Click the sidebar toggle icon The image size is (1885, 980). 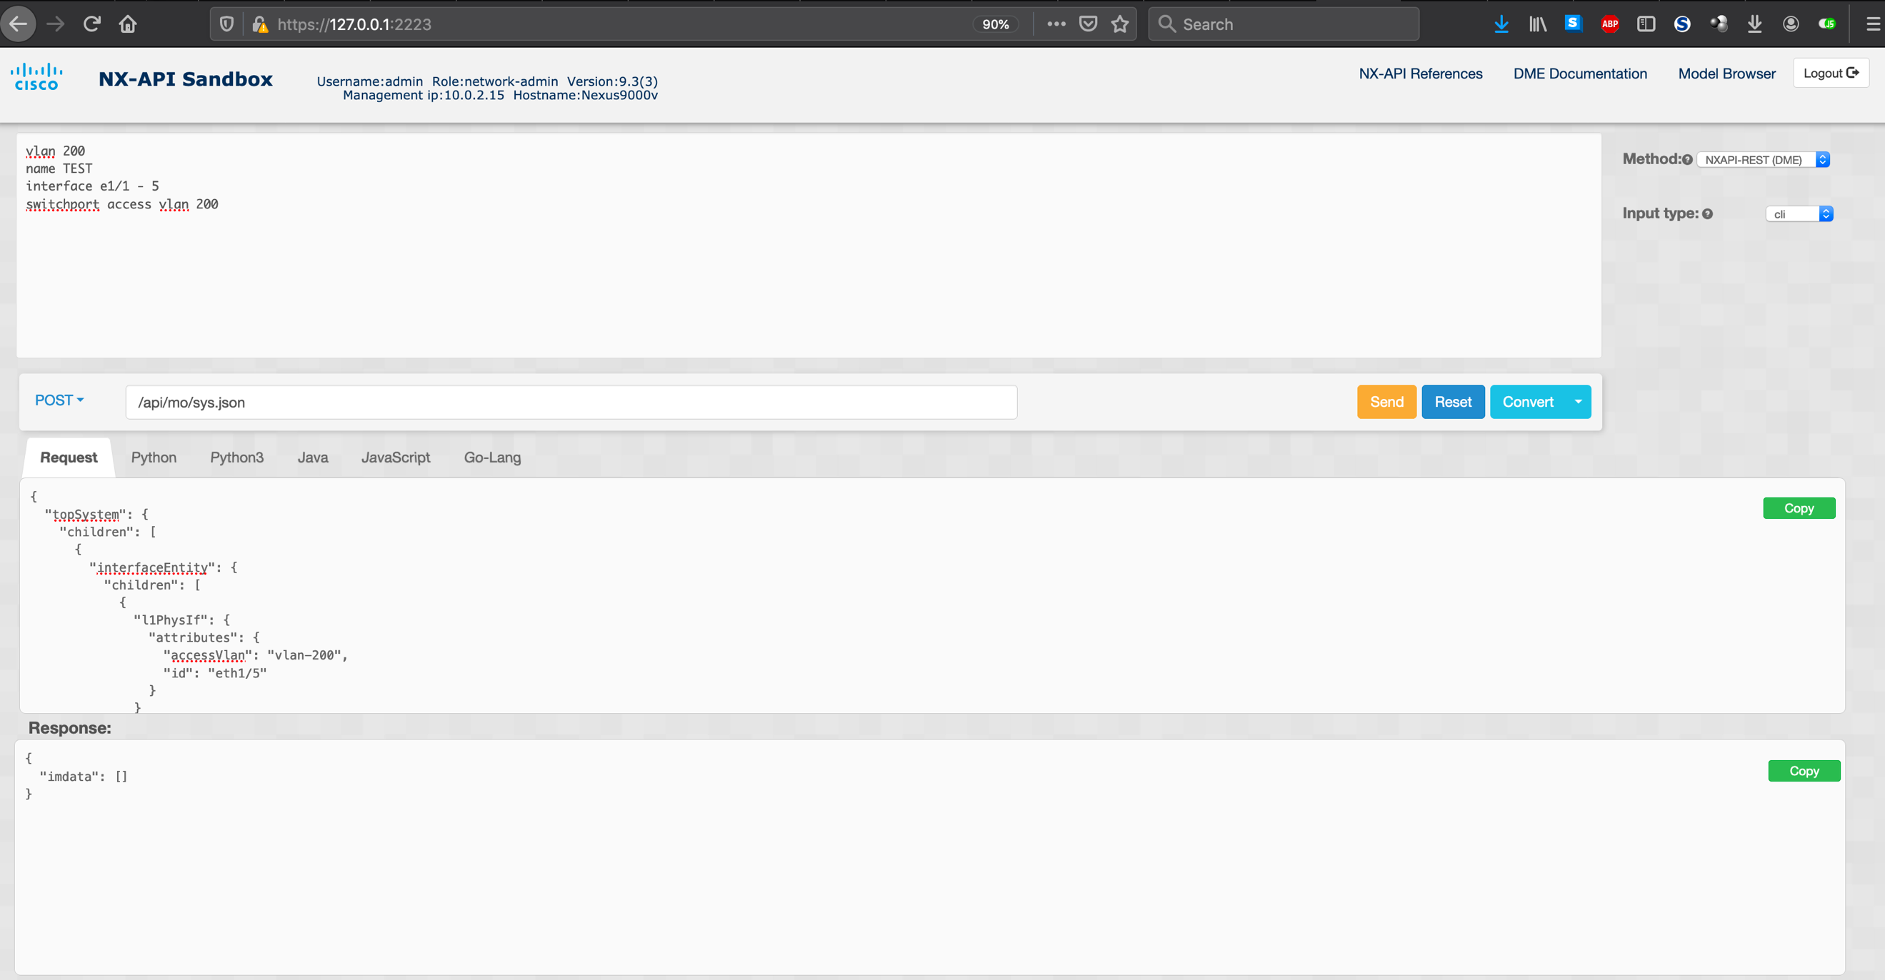[x=1646, y=24]
